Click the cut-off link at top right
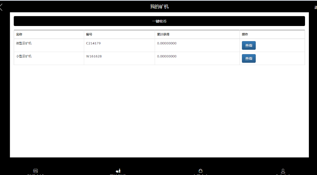Image resolution: width=317 pixels, height=175 pixels. click(x=316, y=8)
